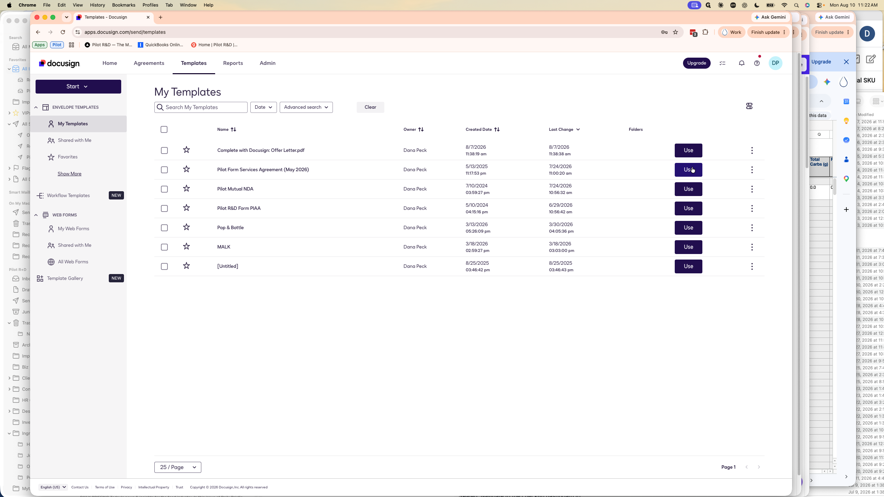Click the column view settings icon
This screenshot has width=884, height=497.
(x=749, y=106)
